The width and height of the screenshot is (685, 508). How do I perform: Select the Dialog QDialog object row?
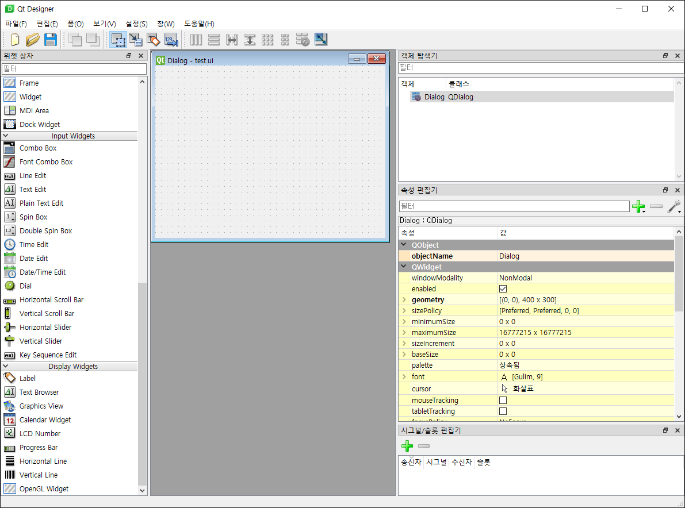(542, 97)
